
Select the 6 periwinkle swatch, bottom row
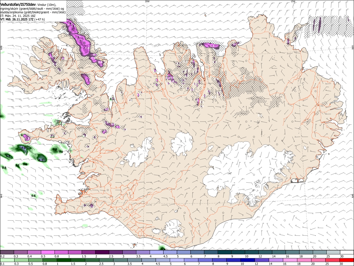[x=191, y=260]
